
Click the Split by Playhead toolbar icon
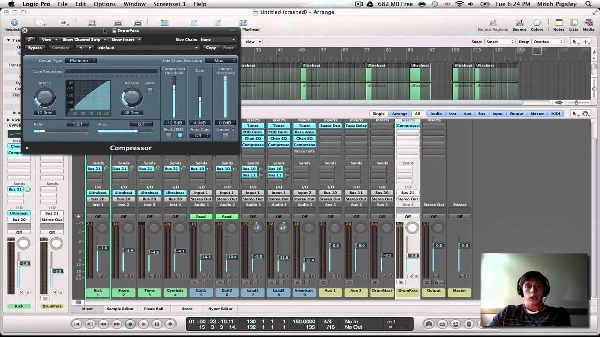(x=243, y=23)
